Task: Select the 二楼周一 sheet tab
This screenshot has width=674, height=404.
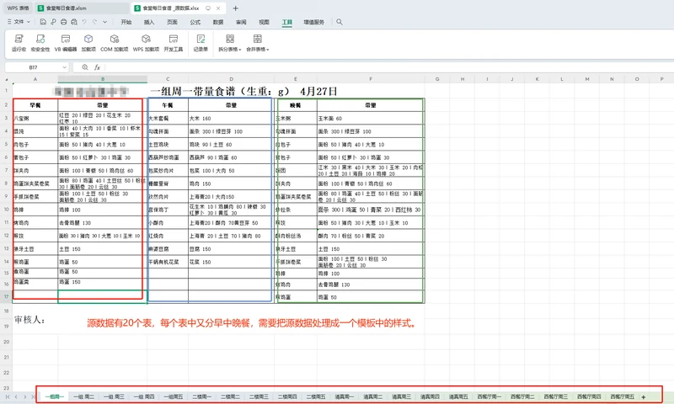Action: 202,397
